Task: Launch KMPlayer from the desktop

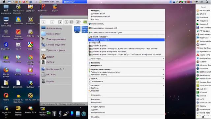Action: click(30, 84)
